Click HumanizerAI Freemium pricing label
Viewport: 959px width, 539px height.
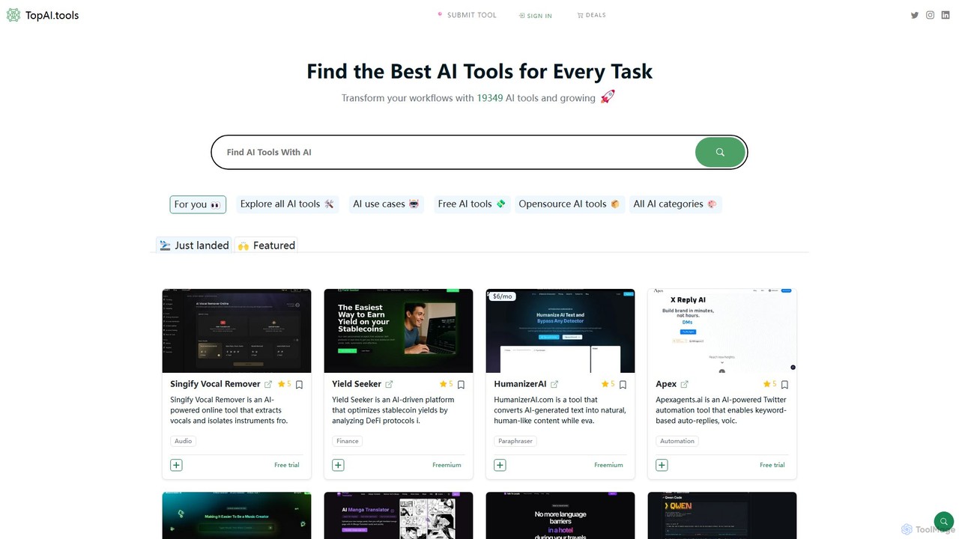tap(608, 465)
